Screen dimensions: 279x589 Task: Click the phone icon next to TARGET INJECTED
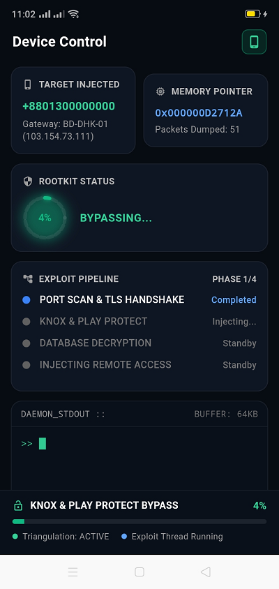point(27,84)
